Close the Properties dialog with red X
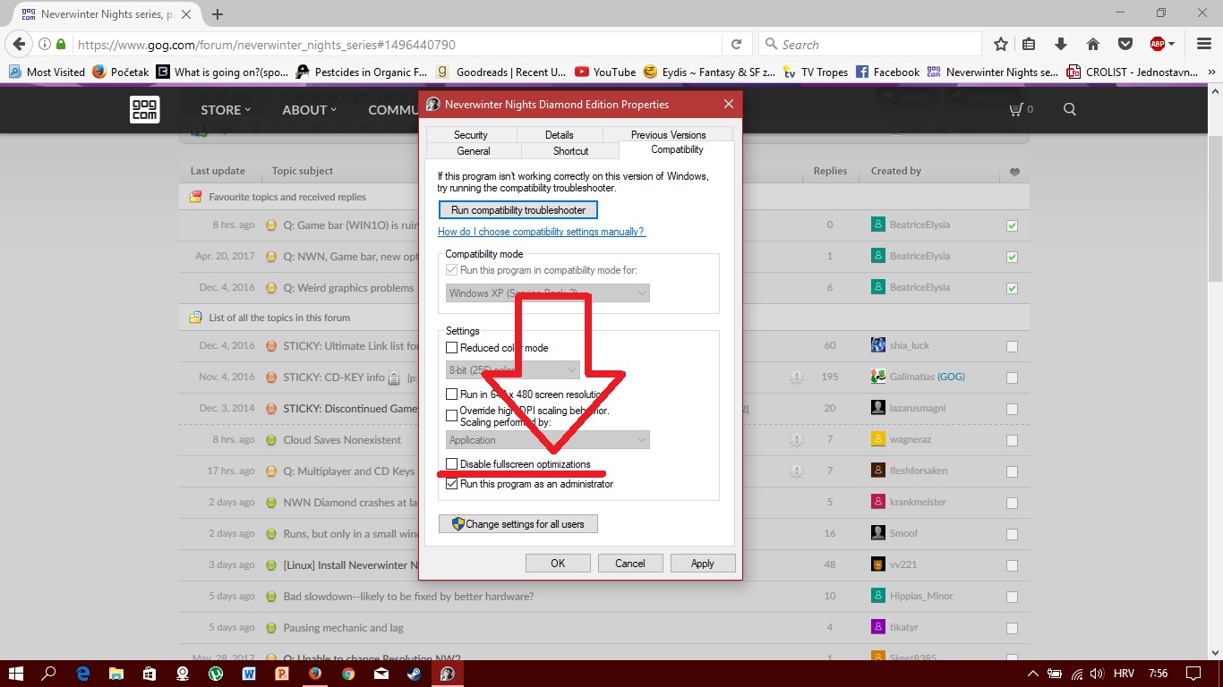 [x=729, y=104]
